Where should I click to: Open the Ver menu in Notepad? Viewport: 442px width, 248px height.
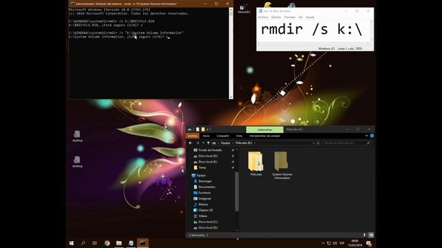coord(300,17)
